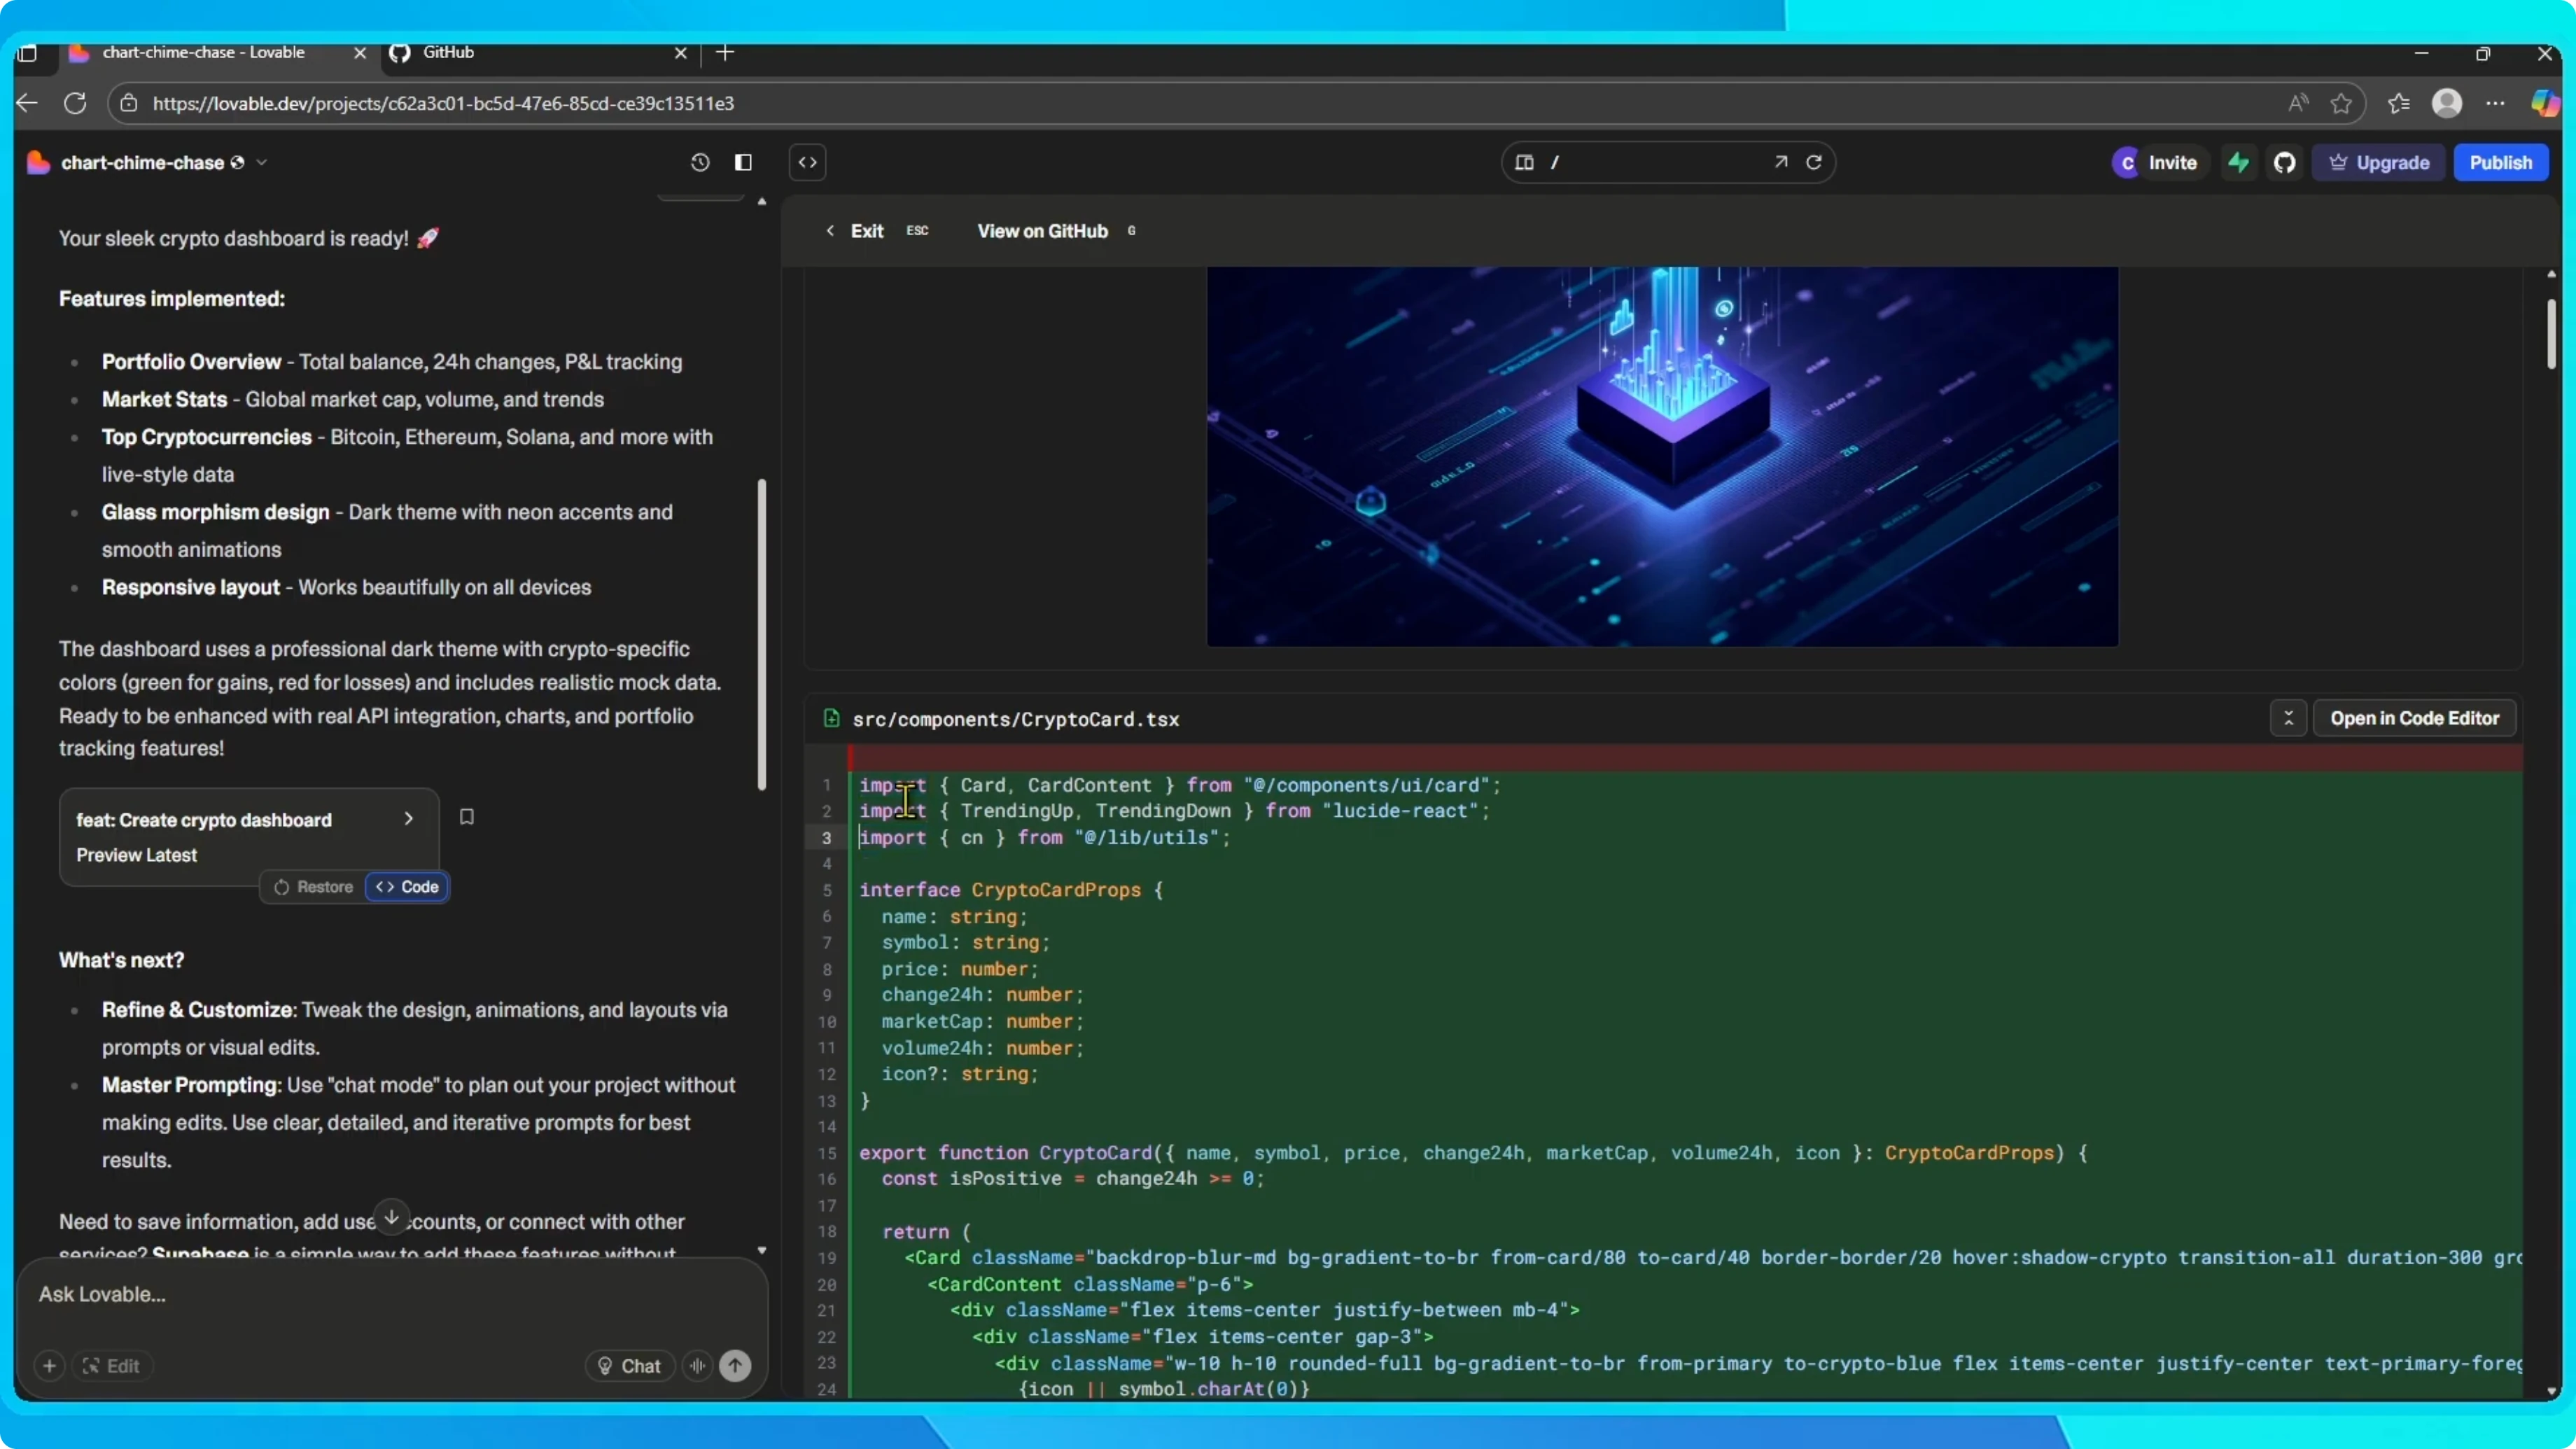2576x1449 pixels.
Task: Switch to the chart-chime-chase Lovable tab
Action: tap(203, 52)
